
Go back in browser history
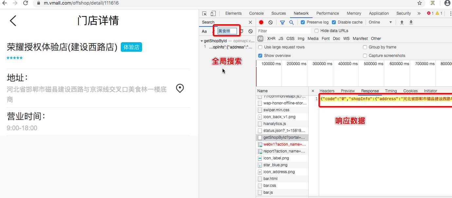tap(5, 3)
